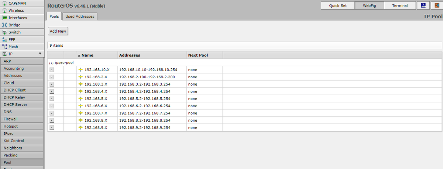Open the pool named 192.168.6.X
This screenshot has height=169, width=443.
coord(96,106)
